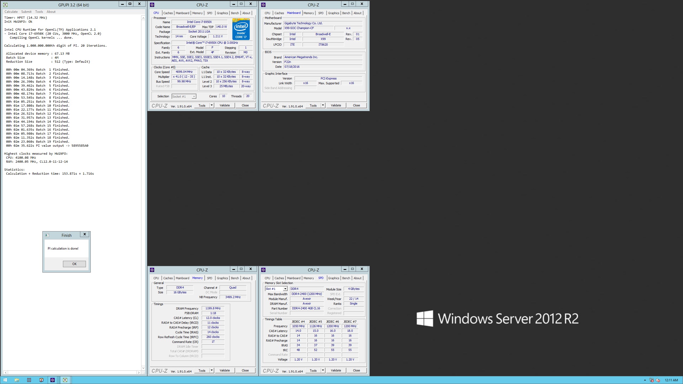Click GPUPI horizontal scrollbar left arrow
This screenshot has height=384, width=683.
tap(6, 373)
